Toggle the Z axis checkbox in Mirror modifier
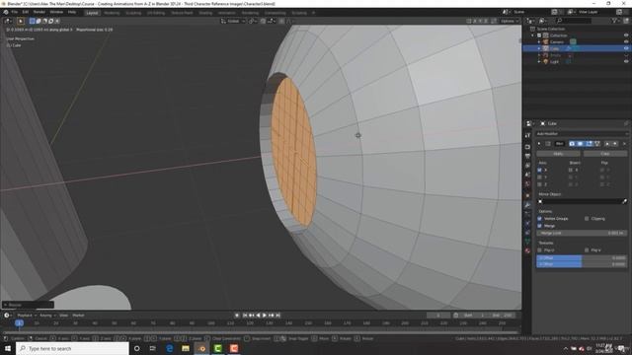The image size is (632, 355). [x=540, y=184]
